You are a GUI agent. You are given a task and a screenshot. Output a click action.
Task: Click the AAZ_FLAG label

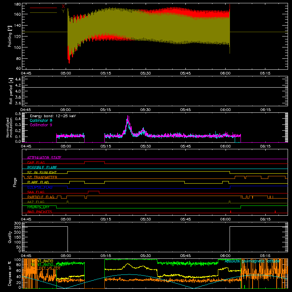click(x=36, y=202)
